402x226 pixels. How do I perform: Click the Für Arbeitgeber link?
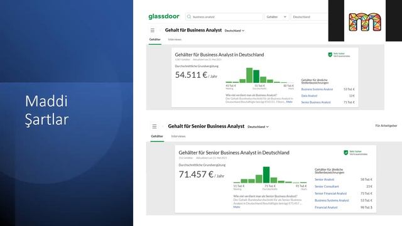point(386,126)
